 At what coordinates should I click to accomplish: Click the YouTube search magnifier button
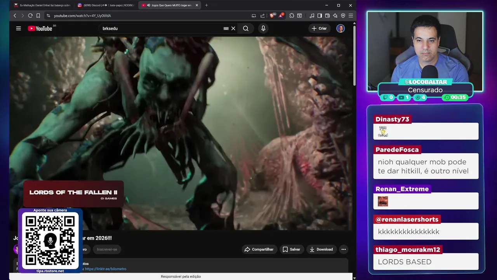(x=246, y=28)
